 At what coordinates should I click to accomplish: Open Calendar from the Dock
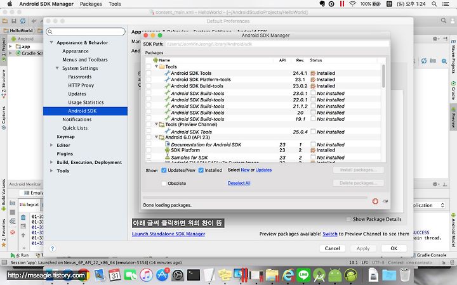pos(115,275)
